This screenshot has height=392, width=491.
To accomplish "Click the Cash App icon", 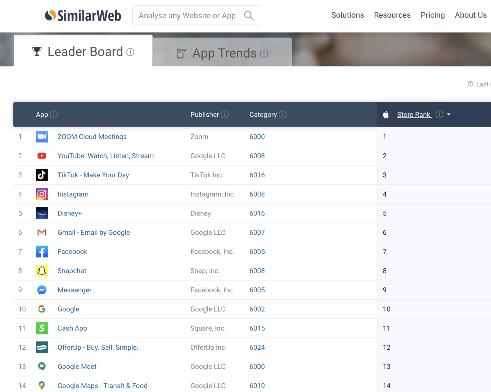I will 42,328.
